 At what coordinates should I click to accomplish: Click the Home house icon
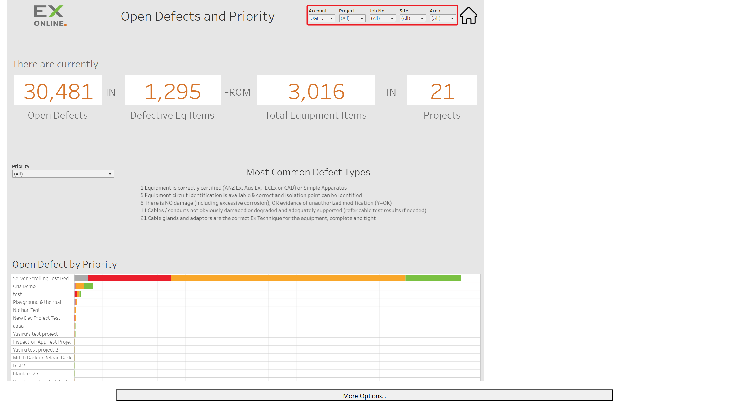468,16
